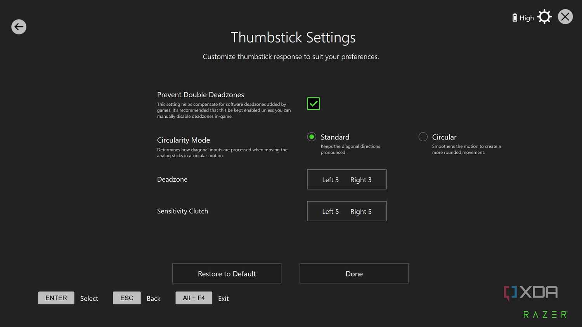The width and height of the screenshot is (582, 327).
Task: Click the ESC key hint
Action: [x=127, y=298]
